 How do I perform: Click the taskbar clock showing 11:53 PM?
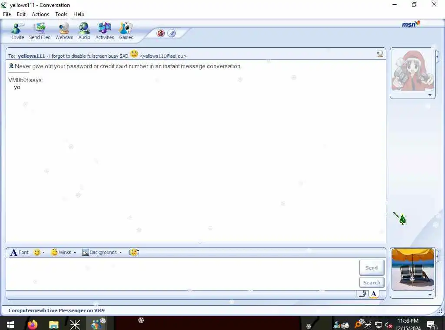click(408, 324)
